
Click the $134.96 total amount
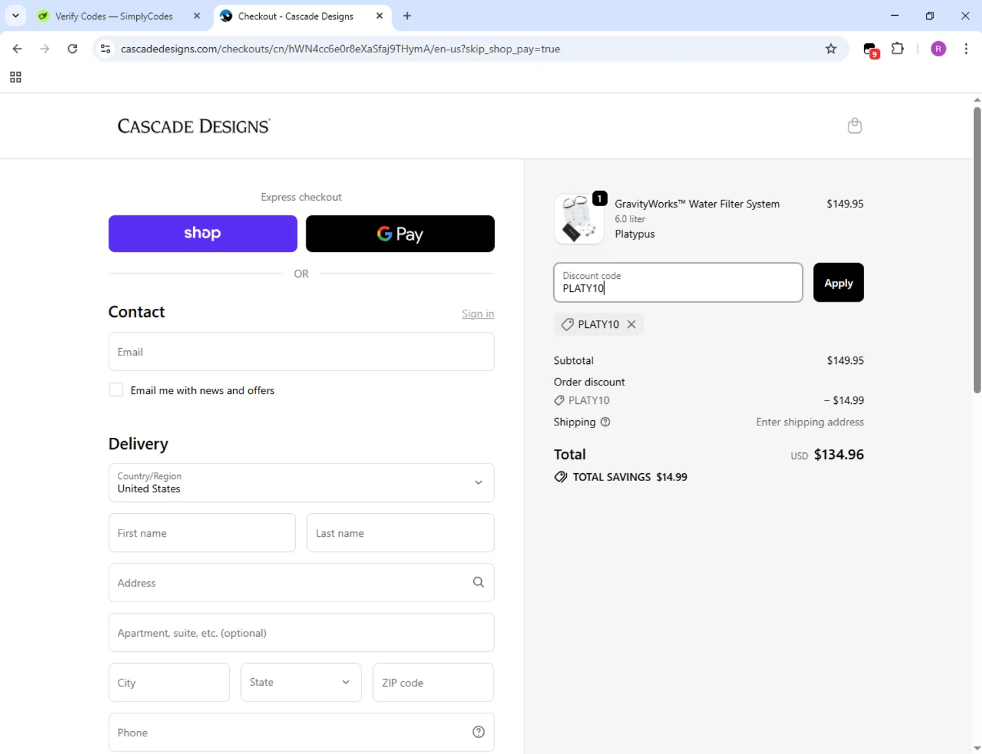tap(839, 454)
